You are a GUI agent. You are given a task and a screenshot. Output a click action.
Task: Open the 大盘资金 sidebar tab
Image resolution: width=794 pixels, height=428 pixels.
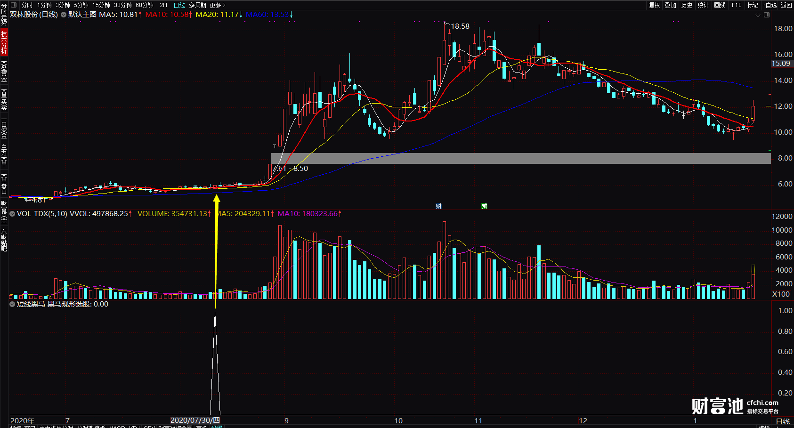pos(4,71)
